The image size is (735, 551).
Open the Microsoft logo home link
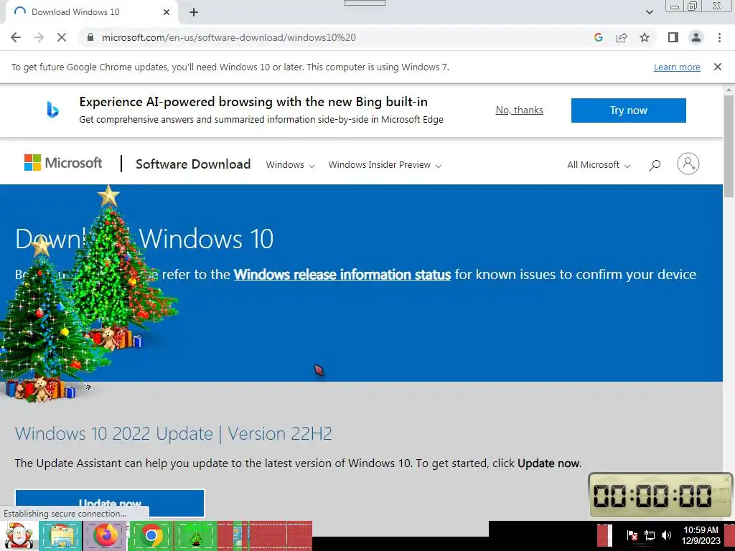pyautogui.click(x=63, y=163)
